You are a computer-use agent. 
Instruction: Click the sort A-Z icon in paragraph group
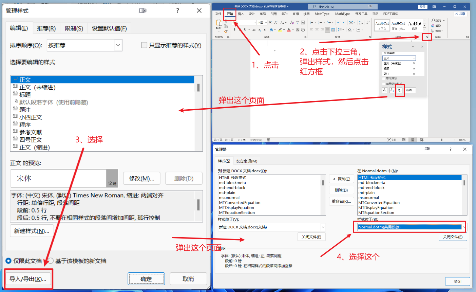(361, 23)
